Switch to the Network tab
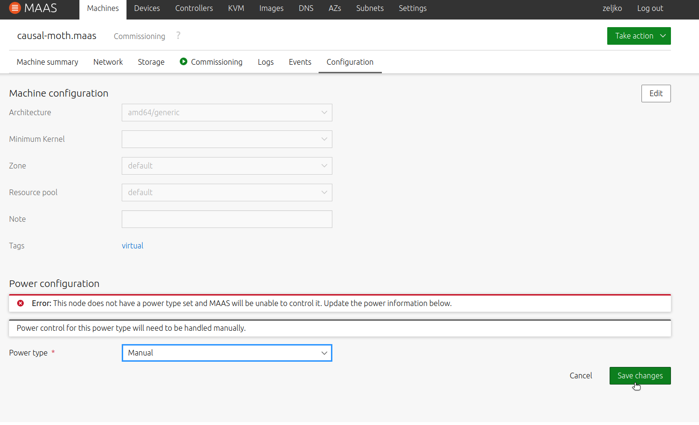Screen dimensions: 699x425 (x=108, y=62)
